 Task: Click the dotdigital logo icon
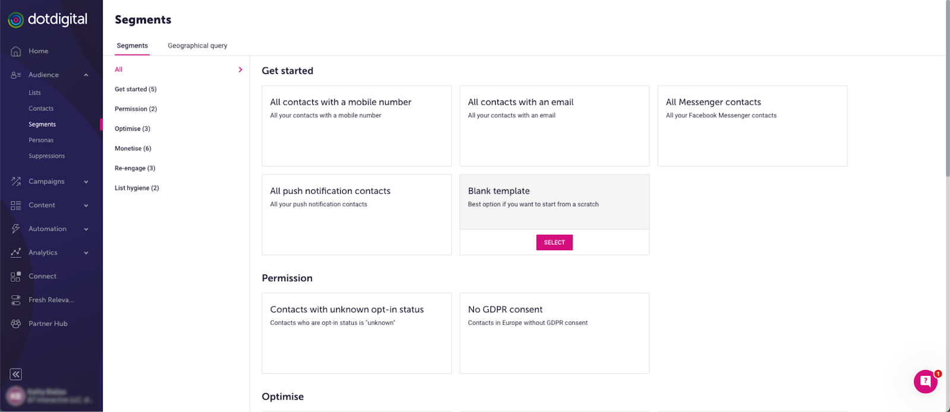[x=16, y=20]
